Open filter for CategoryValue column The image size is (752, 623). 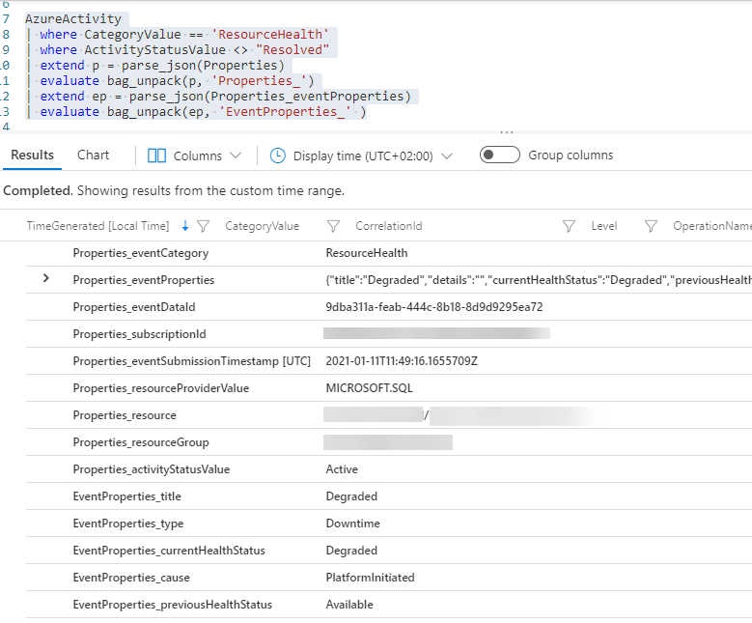click(333, 226)
